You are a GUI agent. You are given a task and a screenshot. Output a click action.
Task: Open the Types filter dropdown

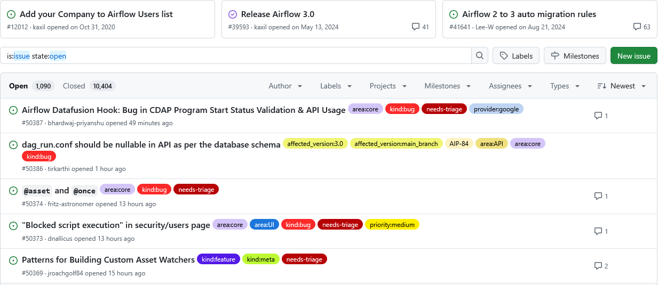click(565, 86)
